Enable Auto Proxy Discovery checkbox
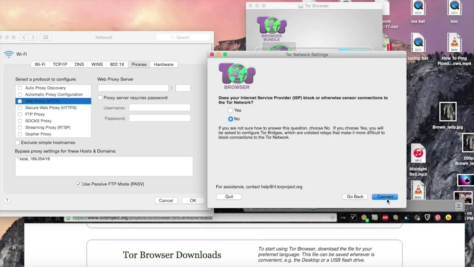Viewport: 474px width, 267px height. point(20,88)
